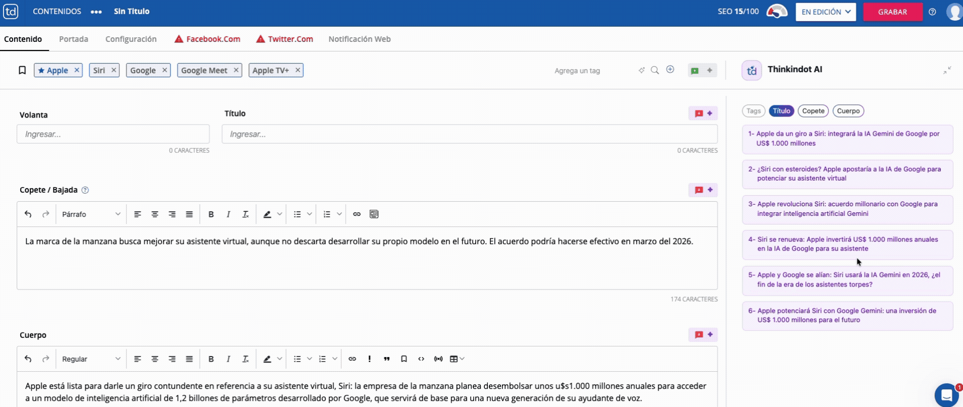This screenshot has width=963, height=407.
Task: Insert embed code in the Cuerpo toolbar
Action: tap(421, 359)
